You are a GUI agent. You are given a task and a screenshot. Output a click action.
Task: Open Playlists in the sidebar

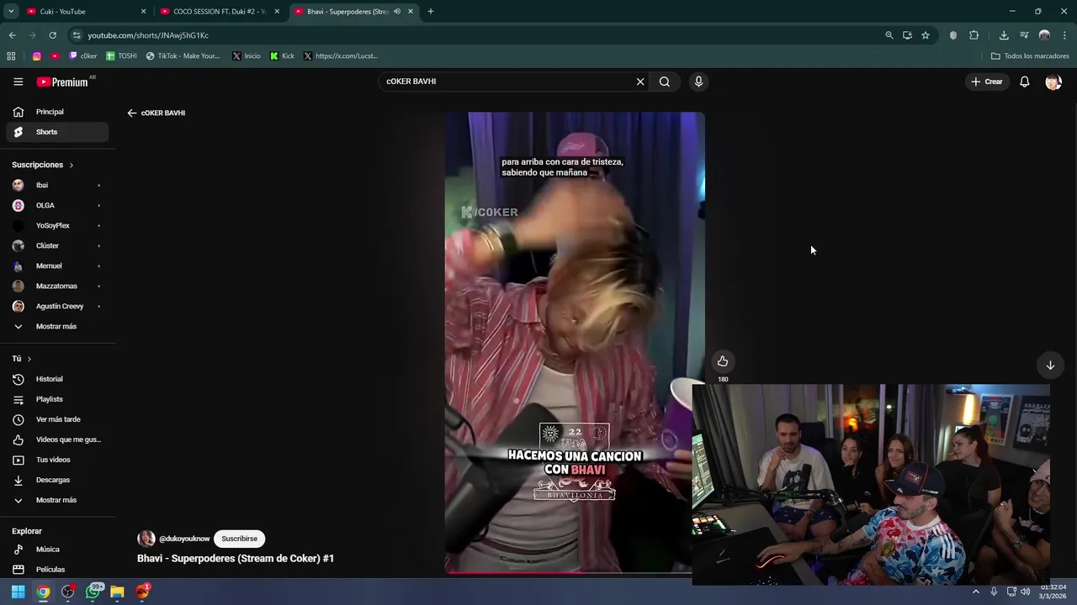pos(57,399)
